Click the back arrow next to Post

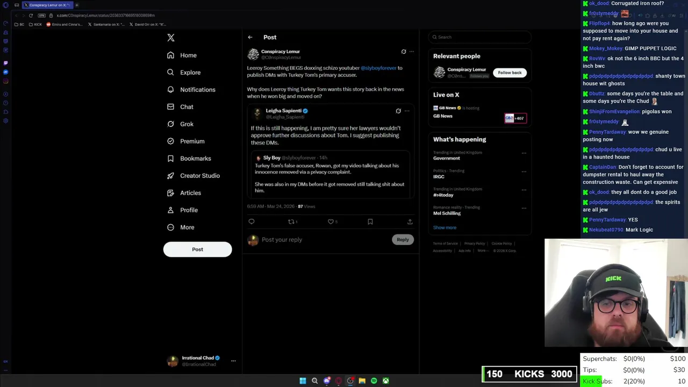click(250, 37)
